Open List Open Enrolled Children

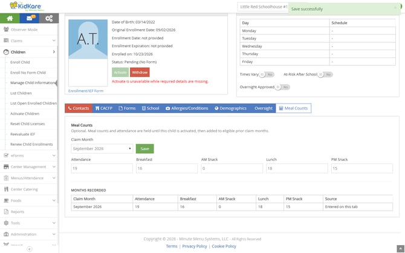coord(33,103)
